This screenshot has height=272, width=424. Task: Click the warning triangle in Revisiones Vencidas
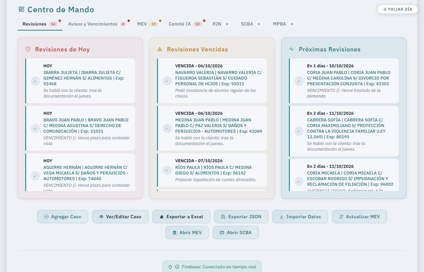160,49
